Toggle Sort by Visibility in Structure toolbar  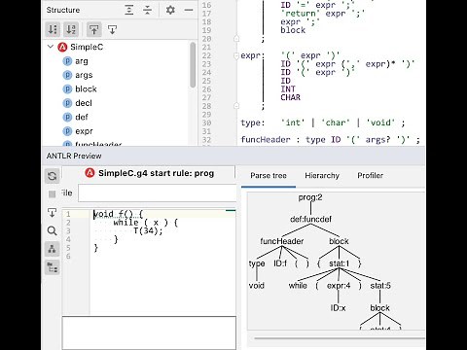pos(53,30)
